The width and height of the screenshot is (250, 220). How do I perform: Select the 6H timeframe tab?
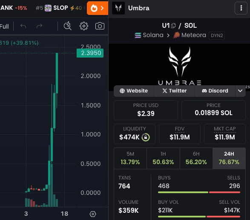[x=196, y=158]
